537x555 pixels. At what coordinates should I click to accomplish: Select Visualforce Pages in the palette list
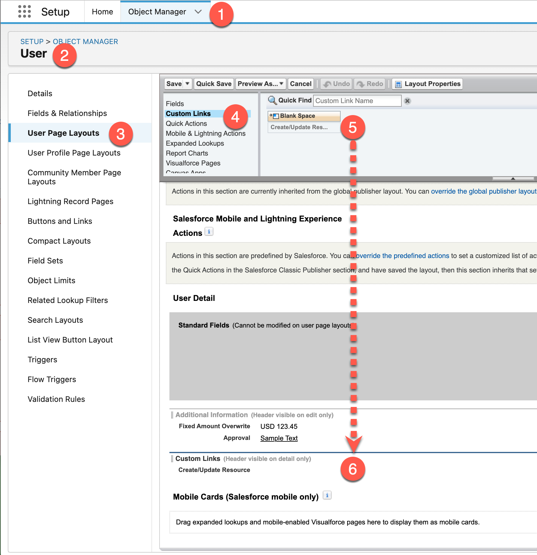pyautogui.click(x=193, y=163)
